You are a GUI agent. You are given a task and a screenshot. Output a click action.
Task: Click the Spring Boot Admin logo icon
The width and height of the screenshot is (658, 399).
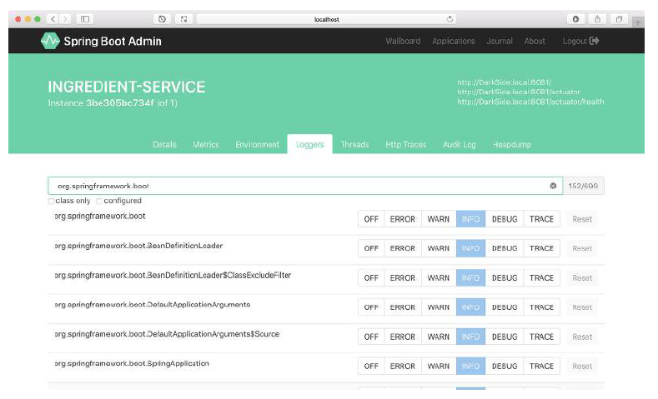[50, 41]
